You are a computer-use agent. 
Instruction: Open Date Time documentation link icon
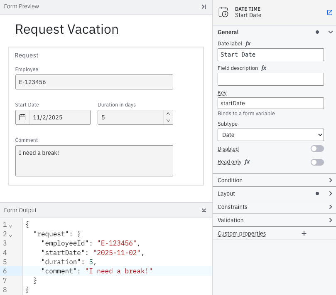(330, 12)
